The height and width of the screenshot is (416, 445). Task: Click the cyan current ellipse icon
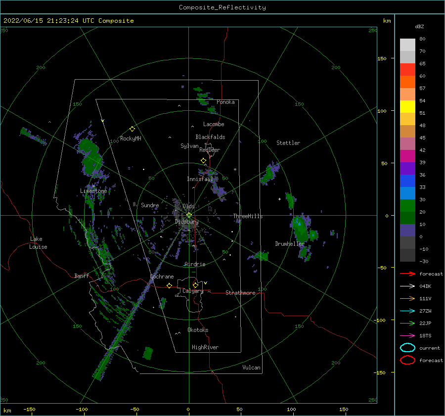point(407,348)
